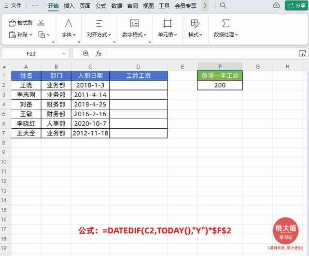
Task: Click the cloud sync icon
Action: pyautogui.click(x=277, y=5)
